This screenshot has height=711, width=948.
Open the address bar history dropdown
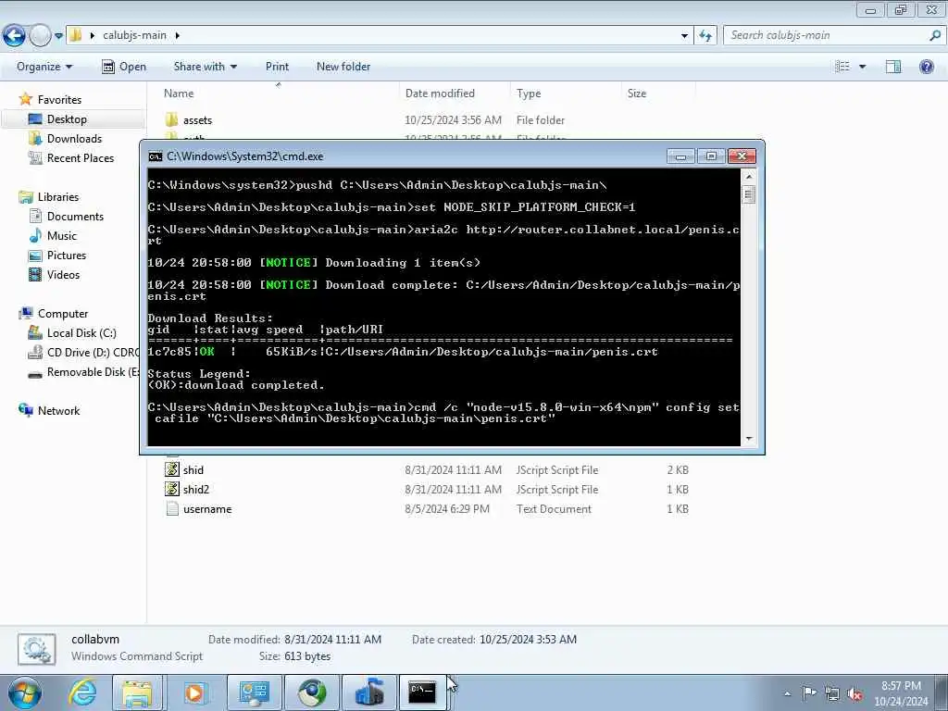click(684, 36)
